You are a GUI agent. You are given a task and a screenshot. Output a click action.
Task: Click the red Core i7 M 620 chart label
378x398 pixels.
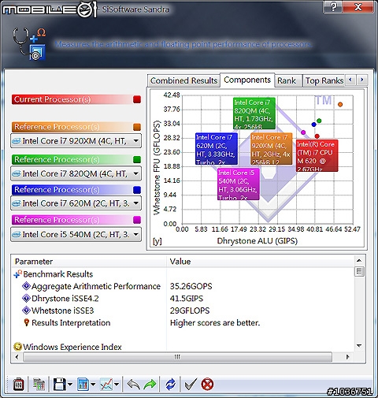[317, 155]
